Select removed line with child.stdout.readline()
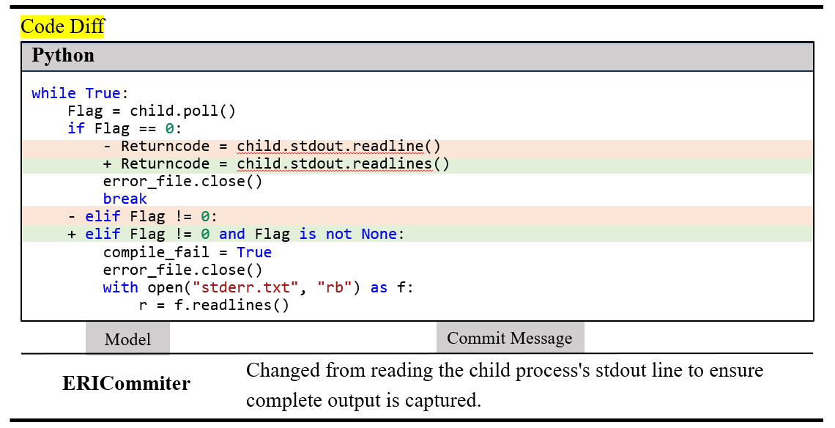The height and width of the screenshot is (428, 835). click(x=272, y=146)
